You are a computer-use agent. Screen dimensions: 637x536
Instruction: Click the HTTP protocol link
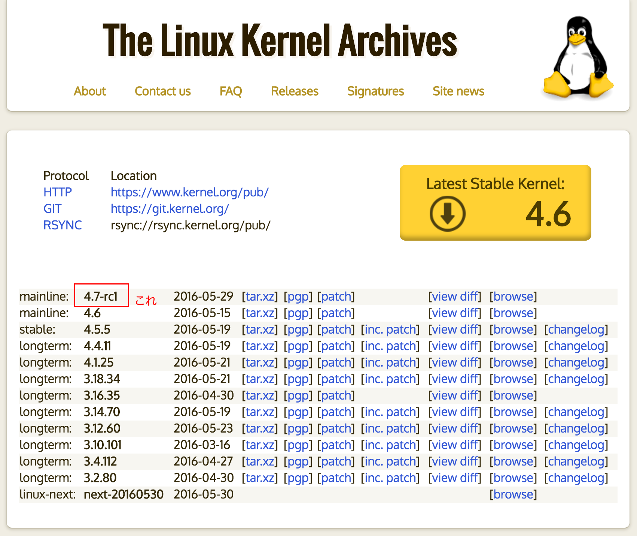pyautogui.click(x=58, y=192)
